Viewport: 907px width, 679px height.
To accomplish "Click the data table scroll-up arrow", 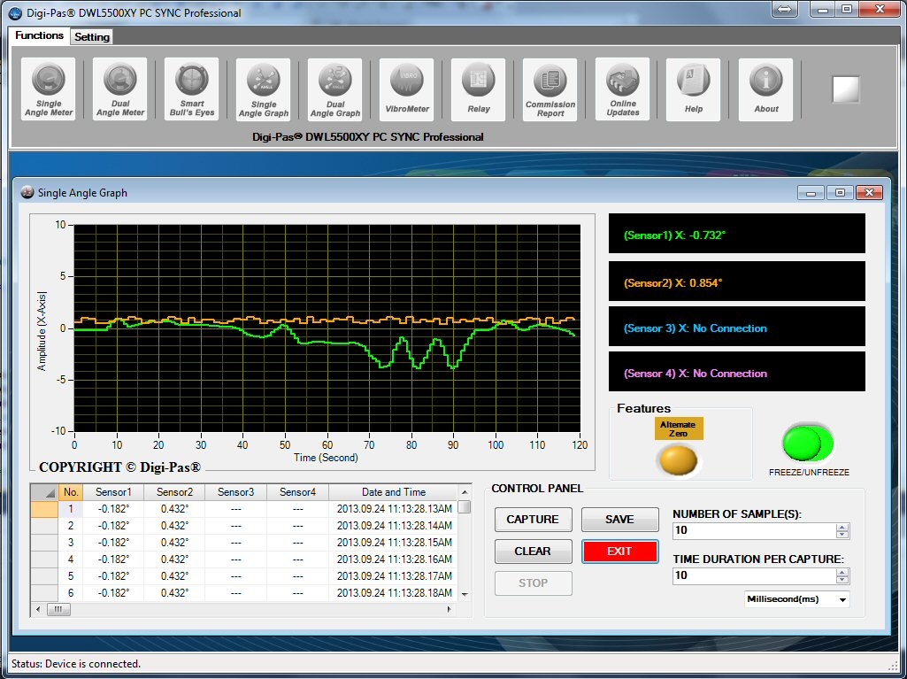I will pyautogui.click(x=465, y=492).
